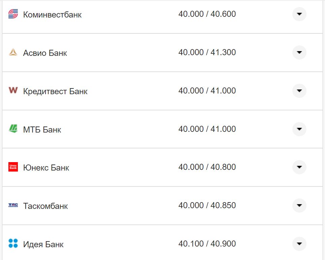Click the Таскомбанк TAC logo
The image size is (325, 260).
[13, 205]
